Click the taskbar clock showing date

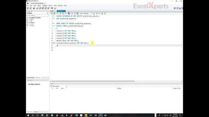tap(175, 115)
